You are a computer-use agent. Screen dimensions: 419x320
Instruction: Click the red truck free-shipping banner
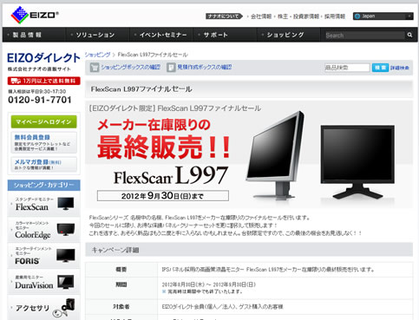coord(43,81)
